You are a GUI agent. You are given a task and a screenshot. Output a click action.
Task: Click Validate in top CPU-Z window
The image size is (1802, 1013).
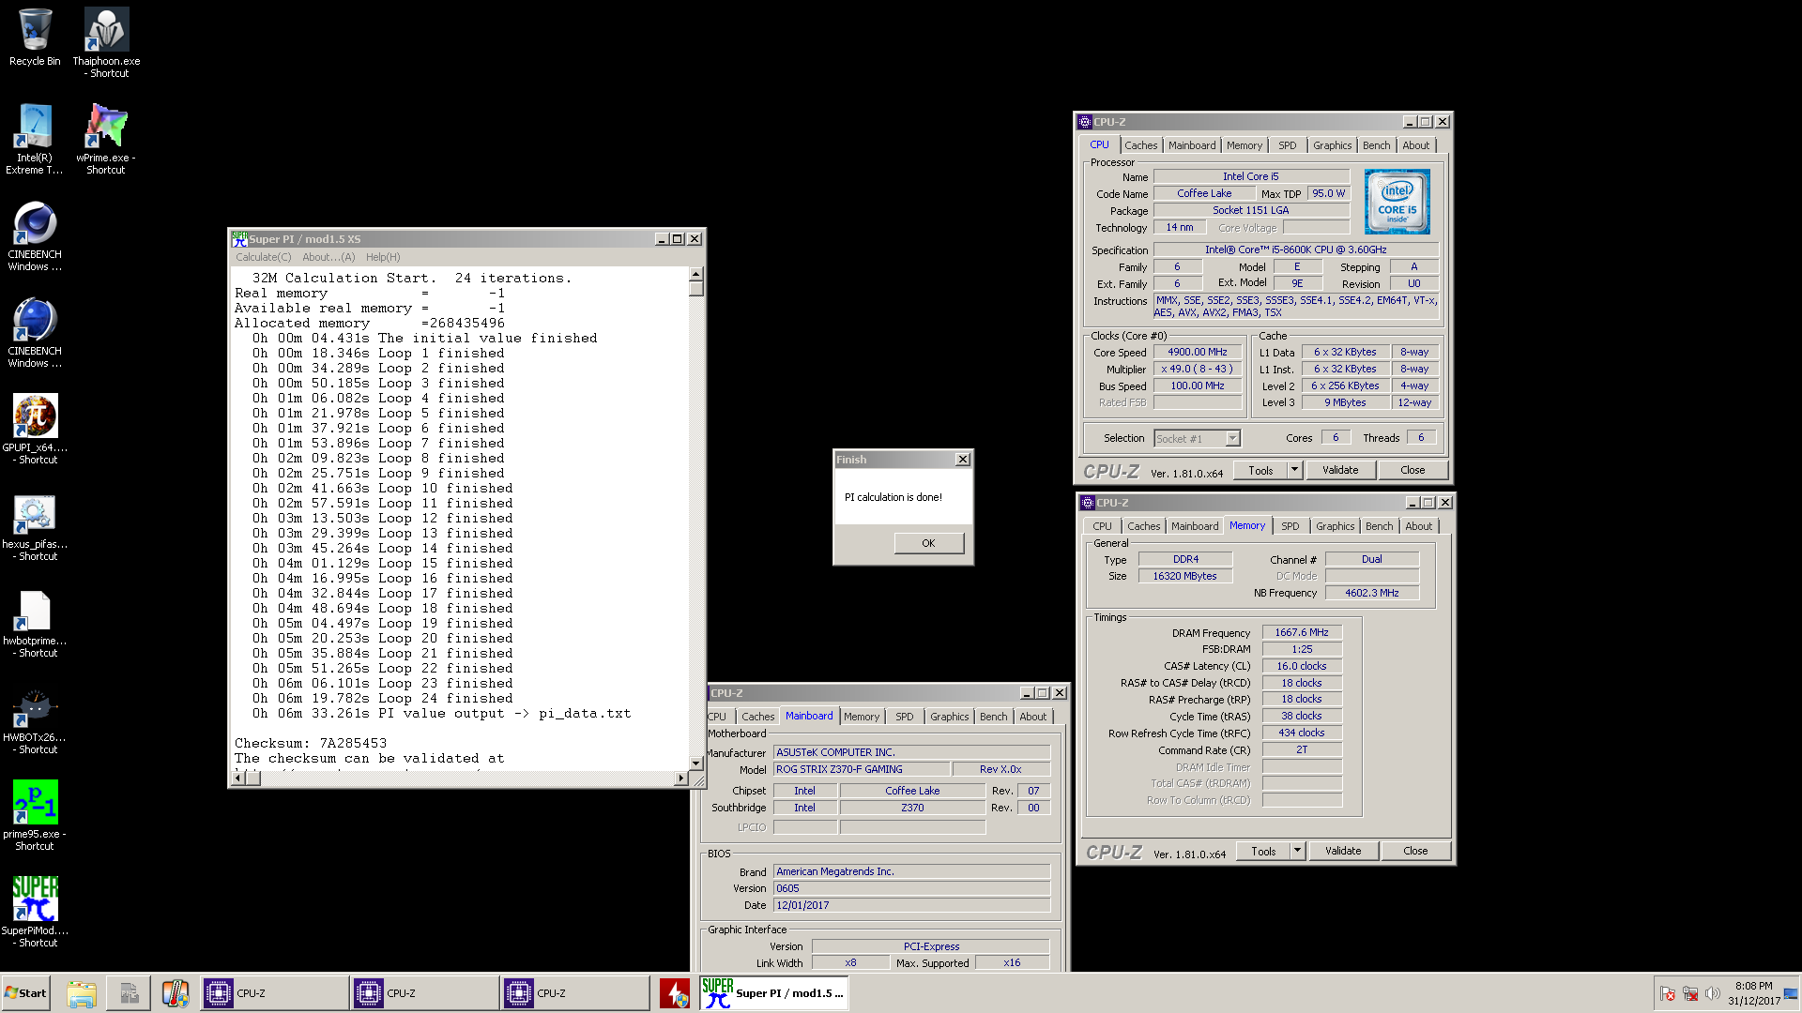(x=1340, y=470)
